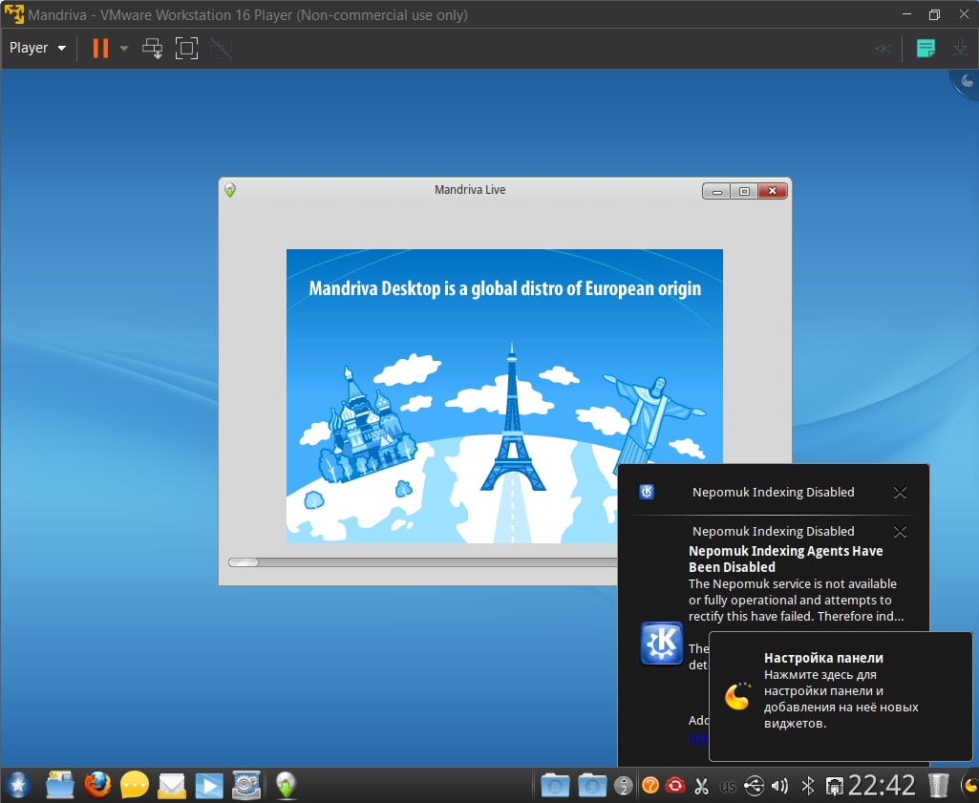979x803 pixels.
Task: Pause the virtual machine in VMware toolbar
Action: 100,48
